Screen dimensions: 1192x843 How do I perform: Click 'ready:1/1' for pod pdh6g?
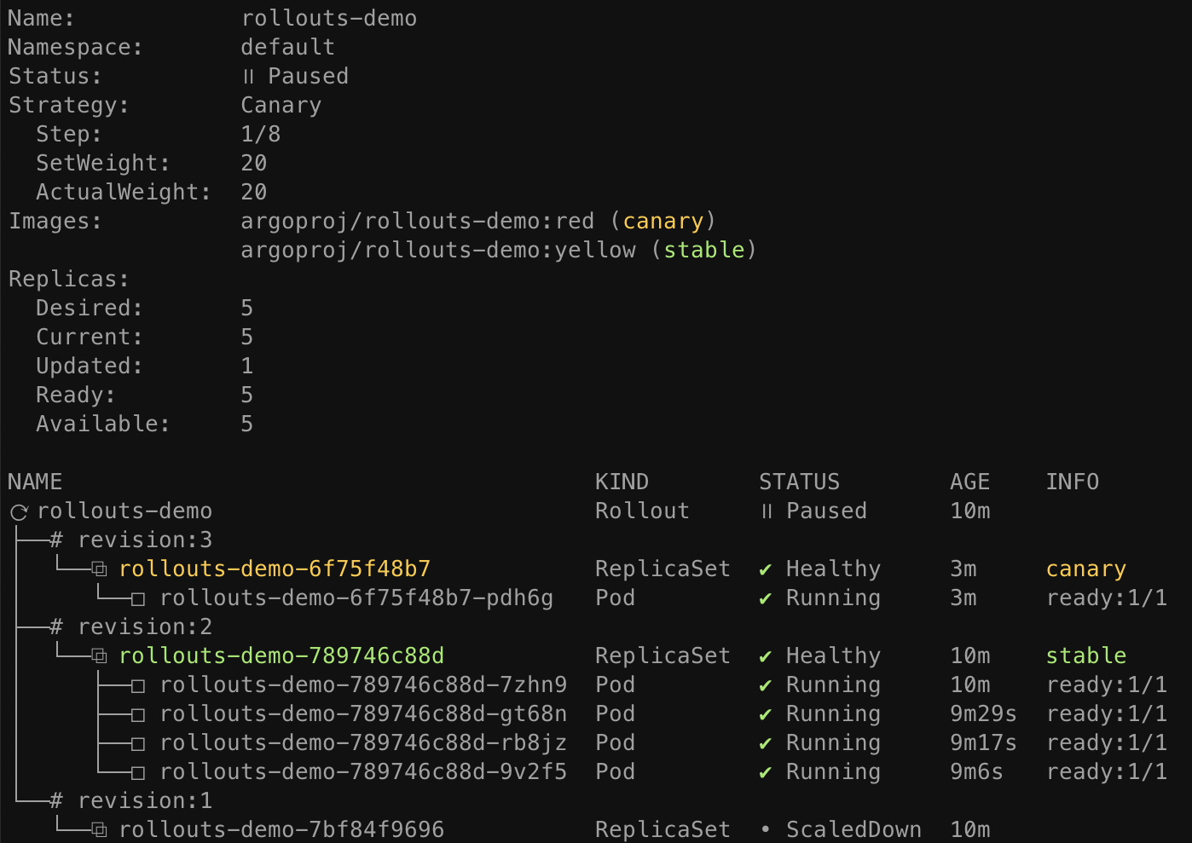tap(1107, 598)
